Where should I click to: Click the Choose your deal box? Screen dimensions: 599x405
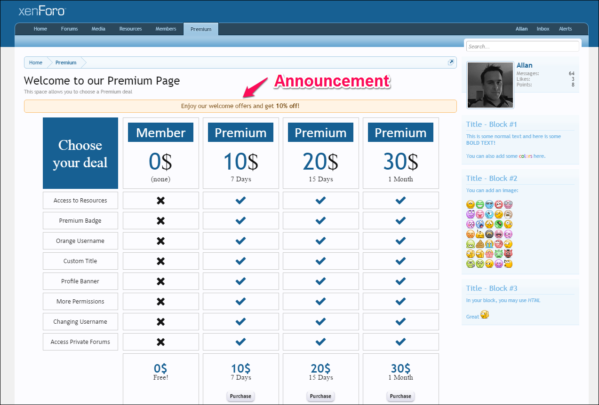[x=80, y=153]
